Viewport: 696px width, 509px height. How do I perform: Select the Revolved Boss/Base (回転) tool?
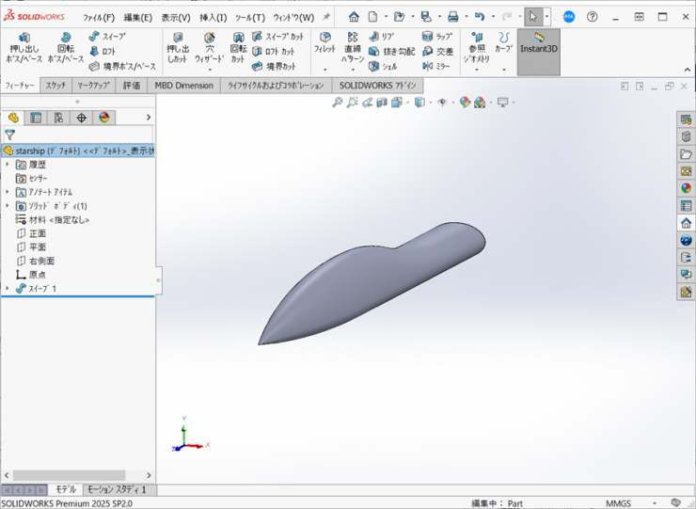click(x=66, y=47)
